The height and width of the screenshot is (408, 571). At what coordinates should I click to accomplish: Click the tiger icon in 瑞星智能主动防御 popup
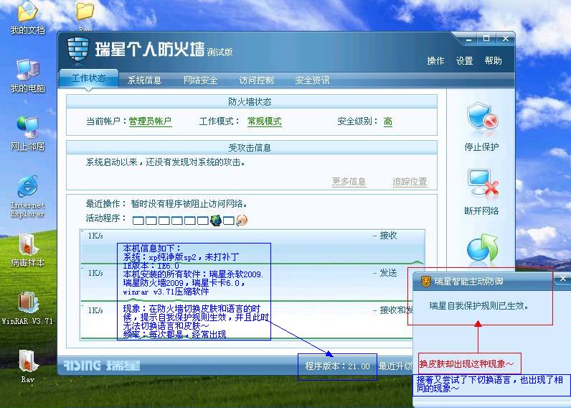[425, 282]
